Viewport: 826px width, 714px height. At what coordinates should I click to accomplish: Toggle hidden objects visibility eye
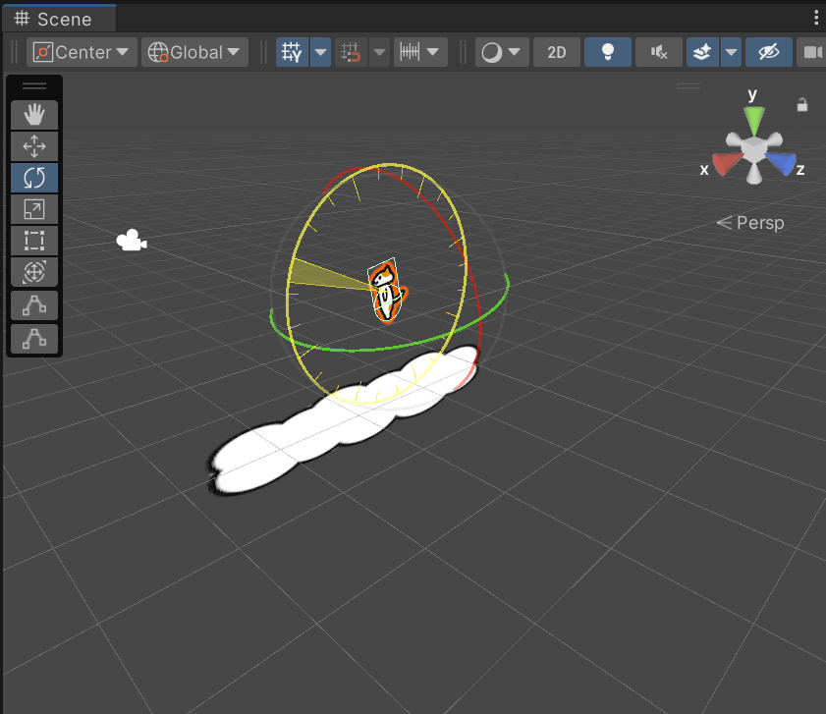(769, 52)
